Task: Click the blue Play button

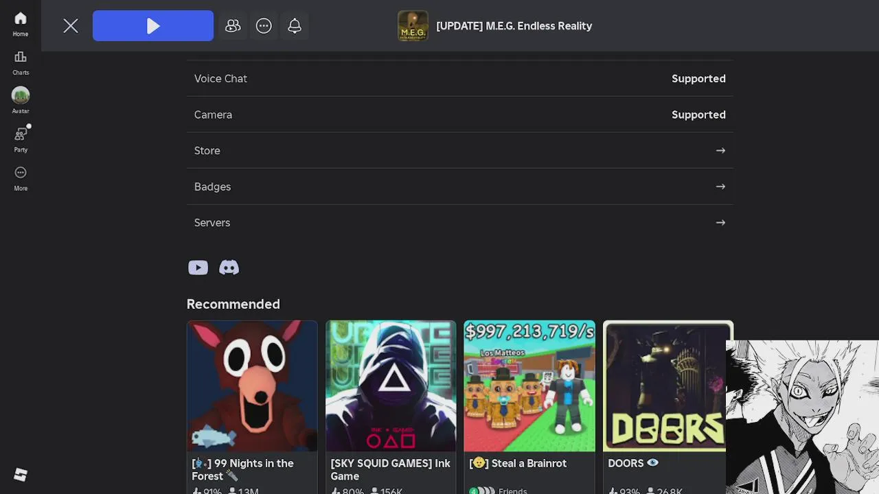Action: (x=153, y=25)
